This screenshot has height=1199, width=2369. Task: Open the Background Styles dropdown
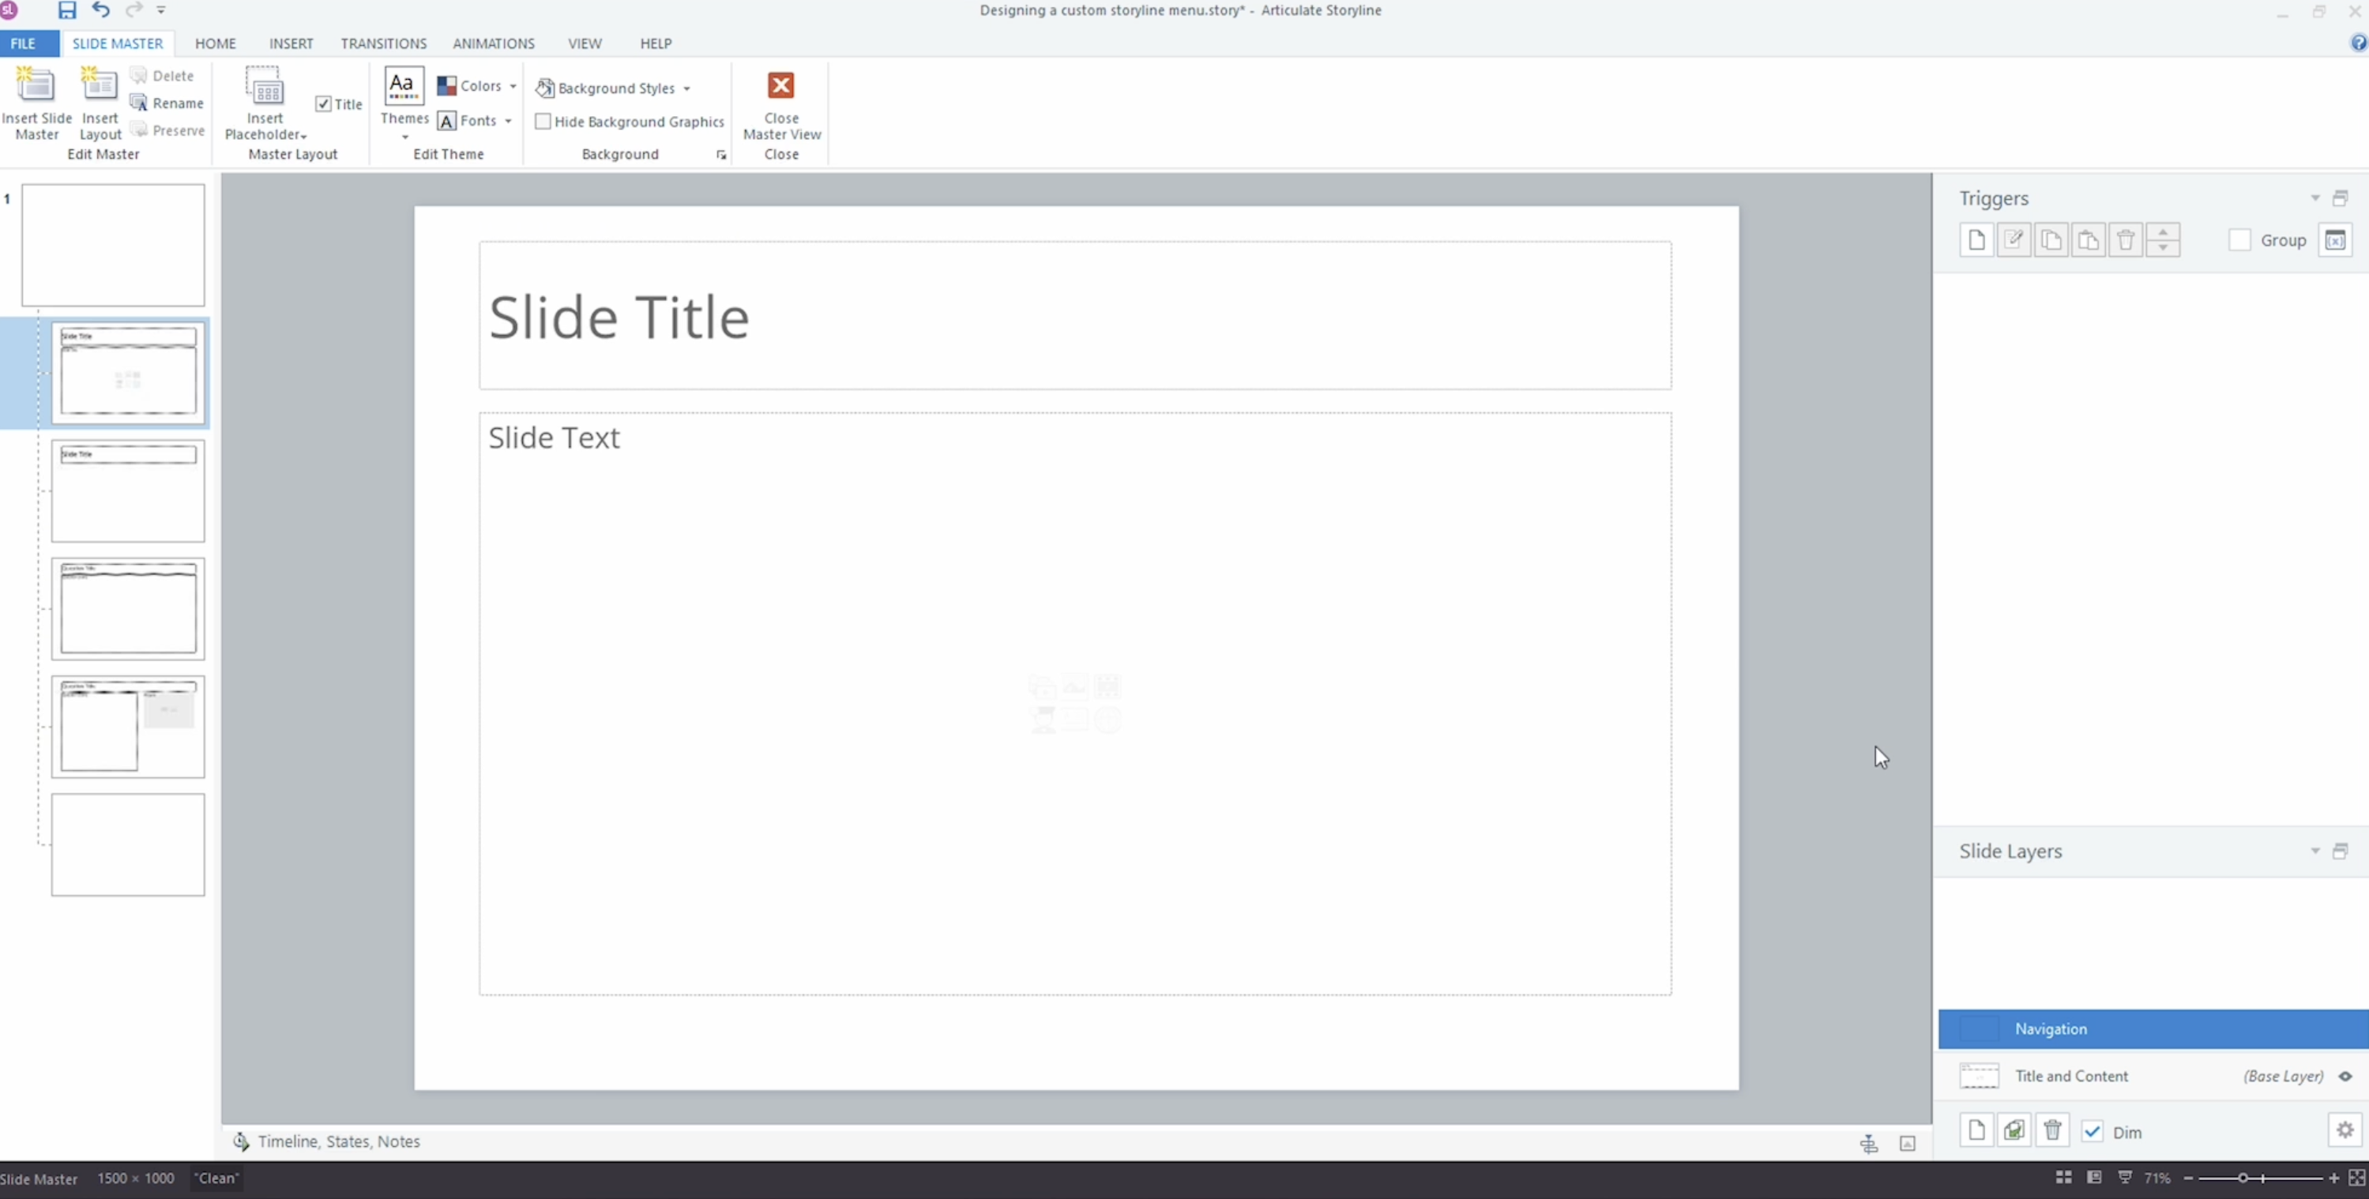point(615,88)
